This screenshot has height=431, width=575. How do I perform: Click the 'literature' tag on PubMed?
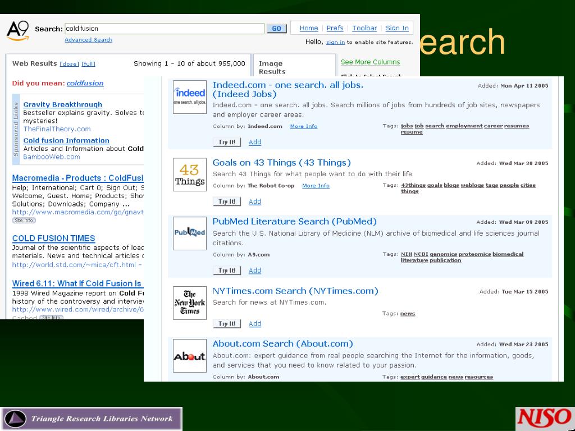(x=414, y=260)
